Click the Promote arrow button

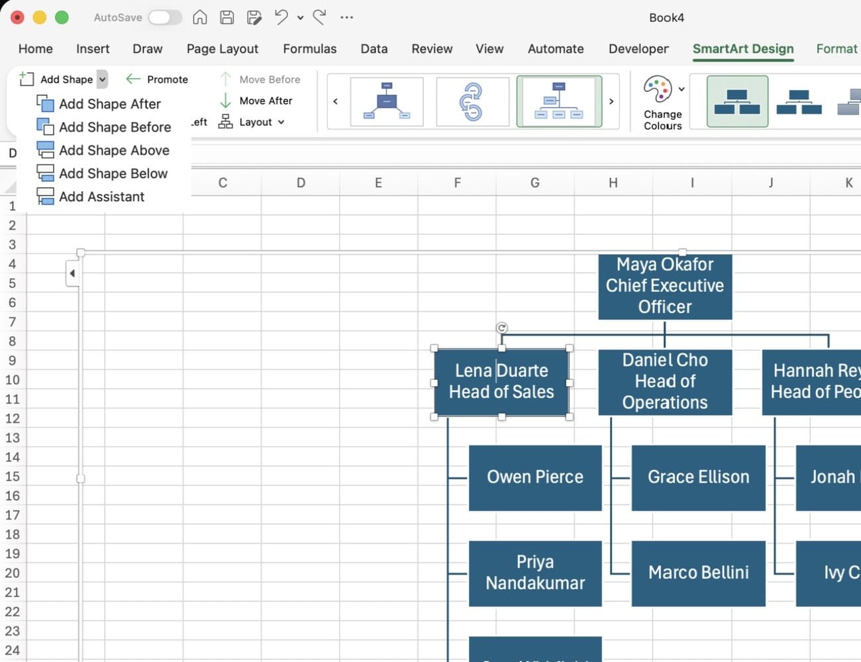pos(157,79)
